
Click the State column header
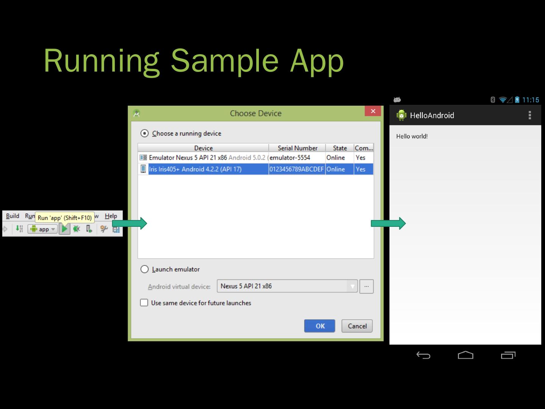(340, 148)
